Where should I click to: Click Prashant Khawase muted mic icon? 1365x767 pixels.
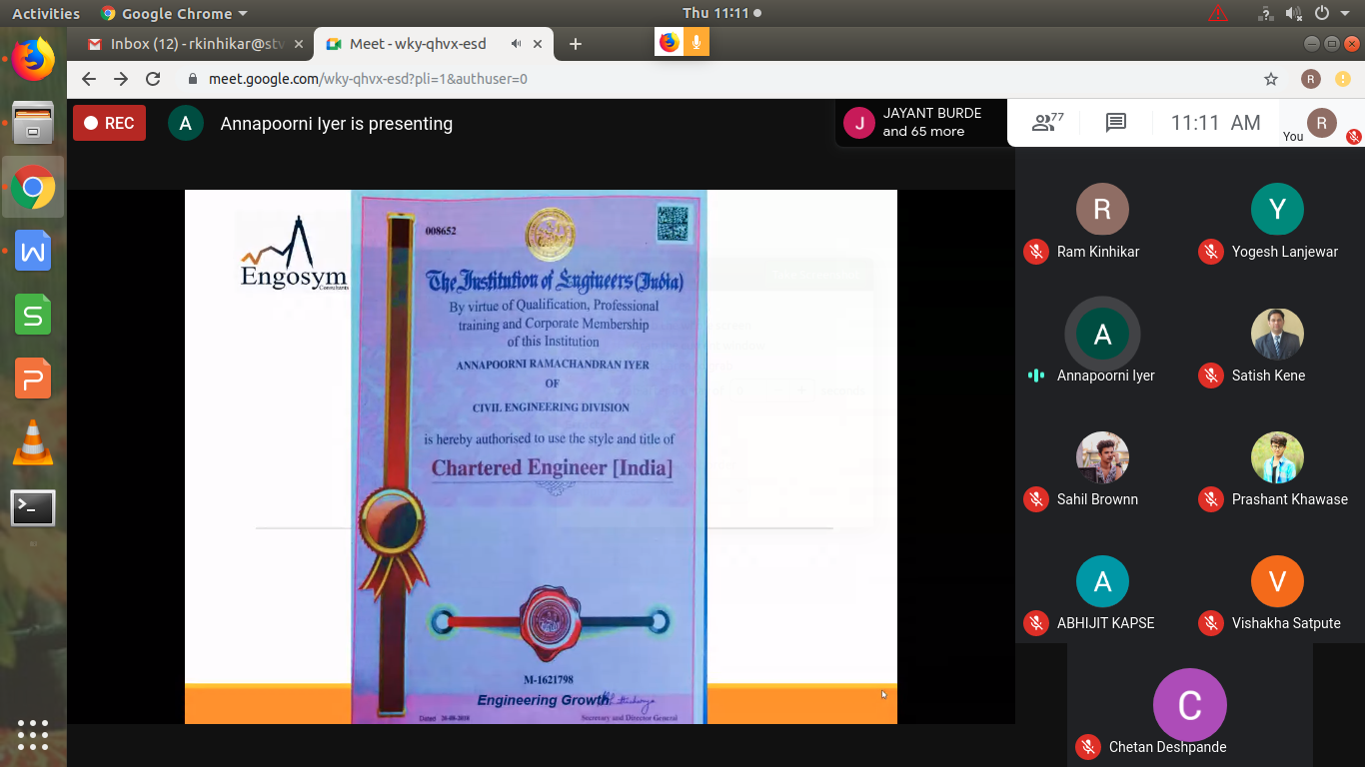1211,499
